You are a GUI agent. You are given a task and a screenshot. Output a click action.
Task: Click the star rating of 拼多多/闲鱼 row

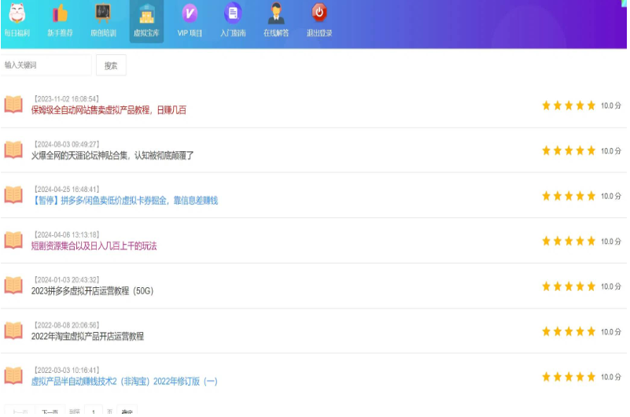coord(569,196)
